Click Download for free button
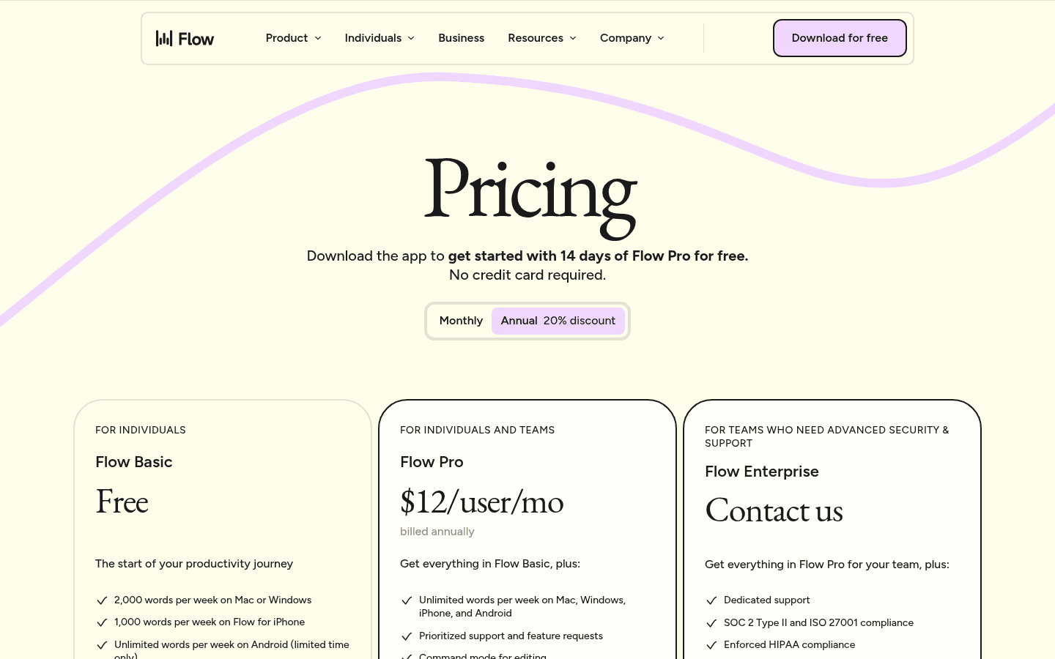Viewport: 1055px width, 659px height. [840, 38]
